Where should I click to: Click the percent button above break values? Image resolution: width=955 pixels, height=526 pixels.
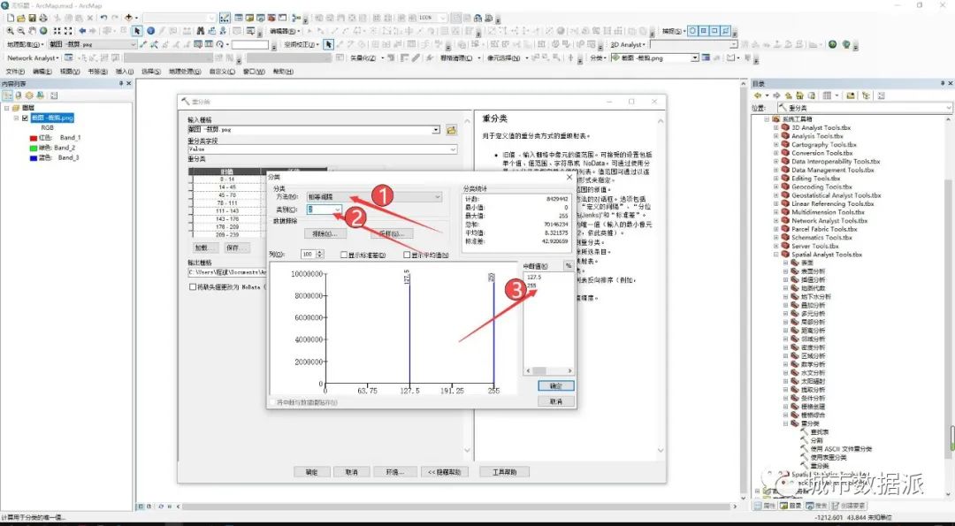tap(569, 266)
